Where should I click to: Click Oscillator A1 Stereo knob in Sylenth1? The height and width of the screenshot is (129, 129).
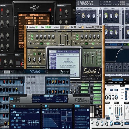[49, 37]
